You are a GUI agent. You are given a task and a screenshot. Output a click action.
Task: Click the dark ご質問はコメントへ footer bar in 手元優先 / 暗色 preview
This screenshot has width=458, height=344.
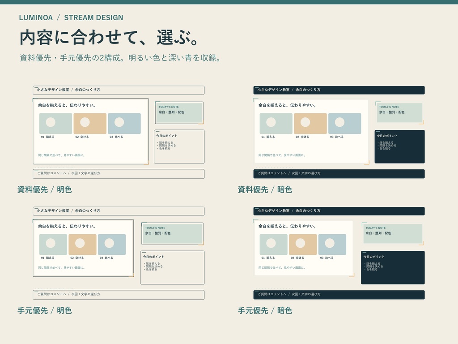[x=339, y=295]
